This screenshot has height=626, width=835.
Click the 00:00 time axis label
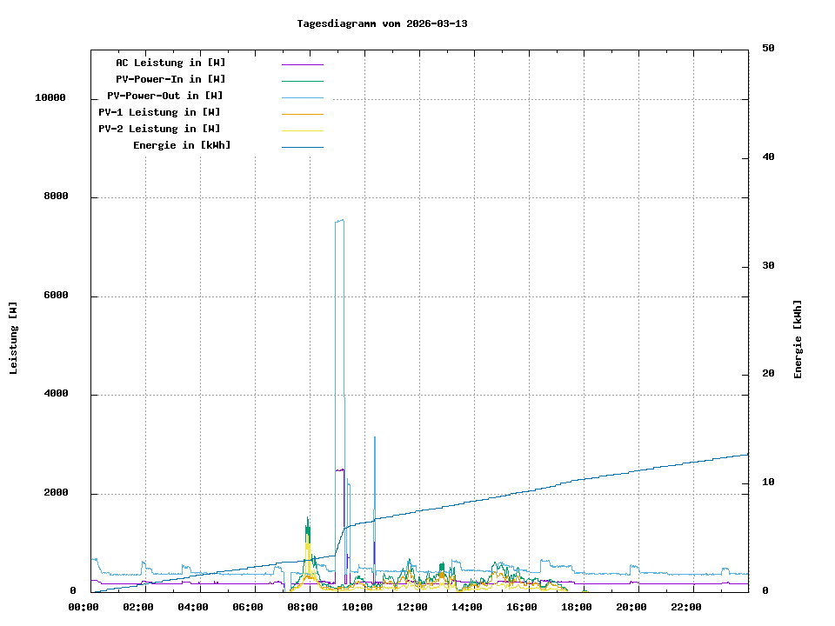83,607
